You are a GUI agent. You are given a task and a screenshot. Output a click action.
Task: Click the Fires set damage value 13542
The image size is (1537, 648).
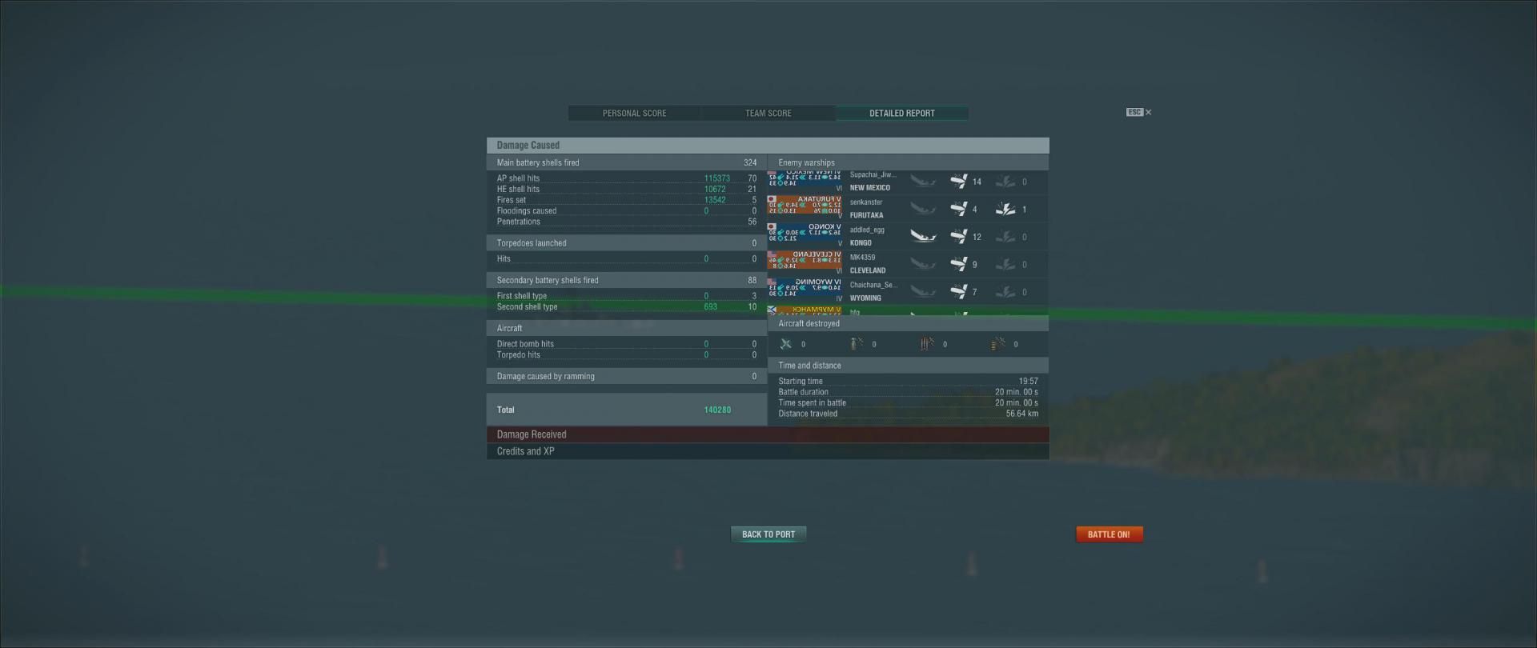pos(715,200)
